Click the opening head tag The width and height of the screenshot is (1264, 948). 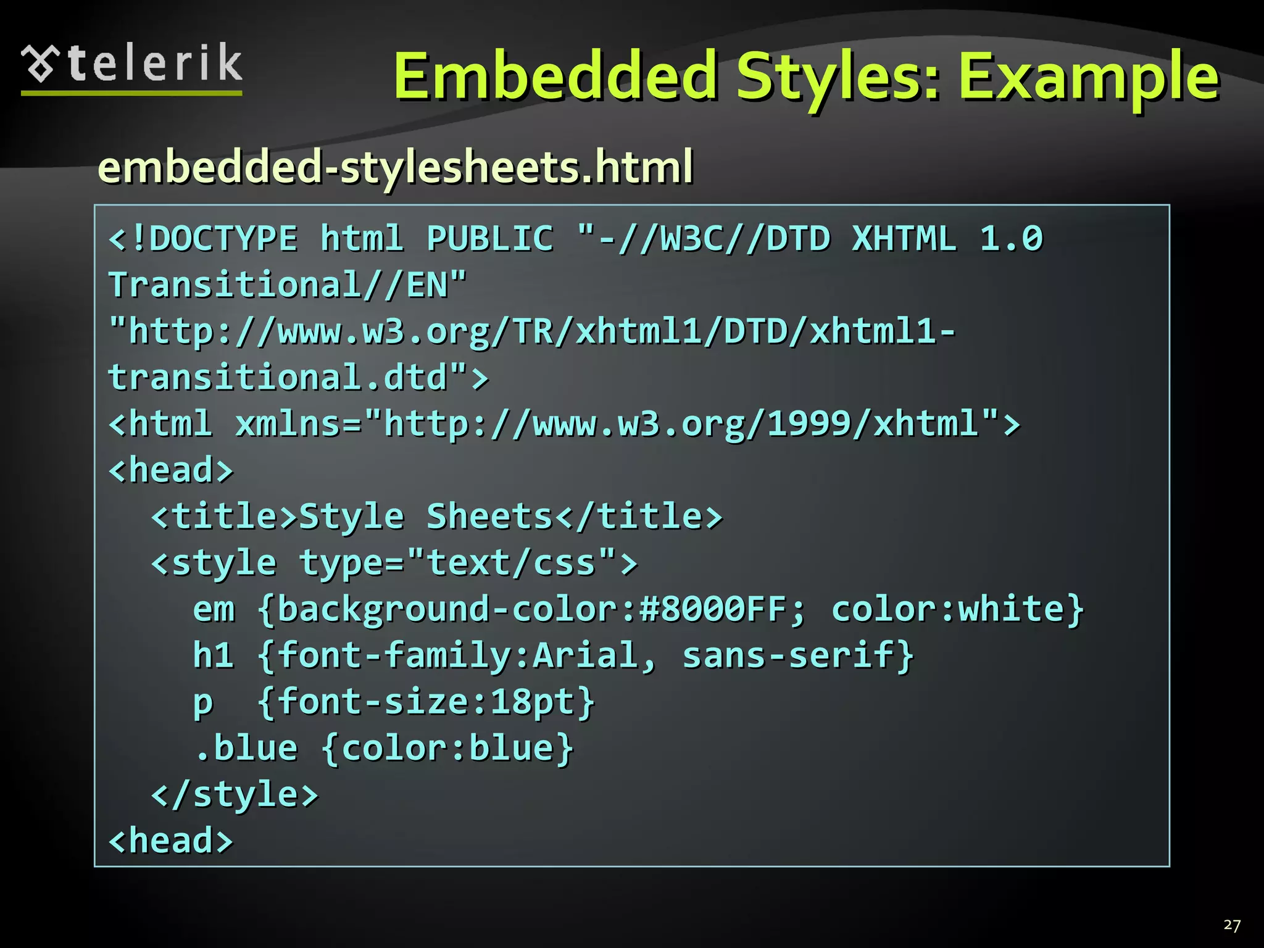click(x=171, y=470)
